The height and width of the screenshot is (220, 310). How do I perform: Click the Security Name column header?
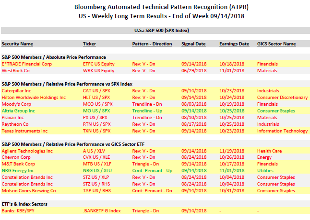click(x=17, y=44)
